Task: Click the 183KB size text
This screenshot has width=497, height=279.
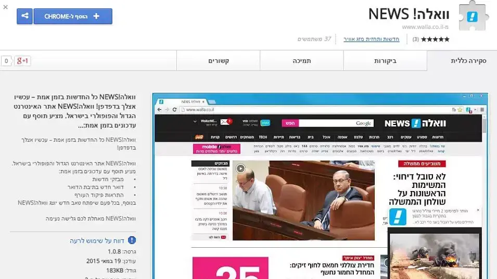Action: pos(114,271)
